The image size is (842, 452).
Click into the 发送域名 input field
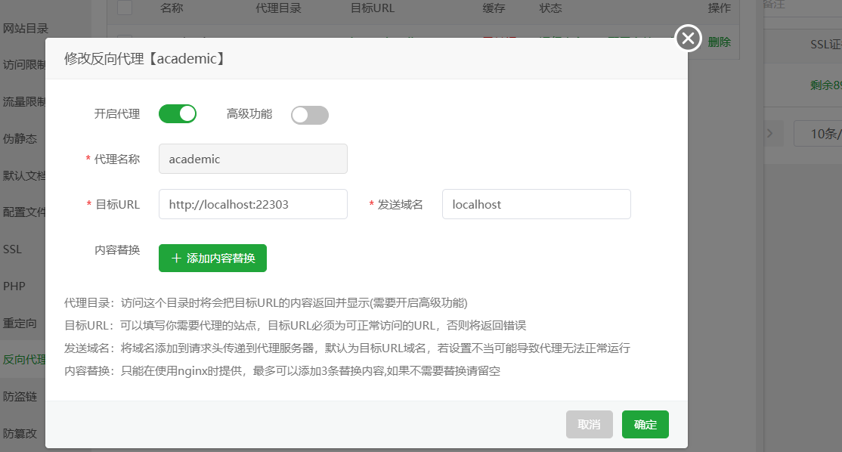pyautogui.click(x=536, y=204)
